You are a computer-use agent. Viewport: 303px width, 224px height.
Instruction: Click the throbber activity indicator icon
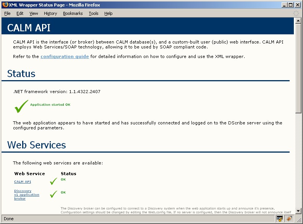click(x=296, y=13)
